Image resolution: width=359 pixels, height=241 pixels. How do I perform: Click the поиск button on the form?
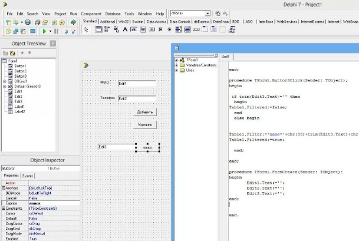click(x=147, y=148)
